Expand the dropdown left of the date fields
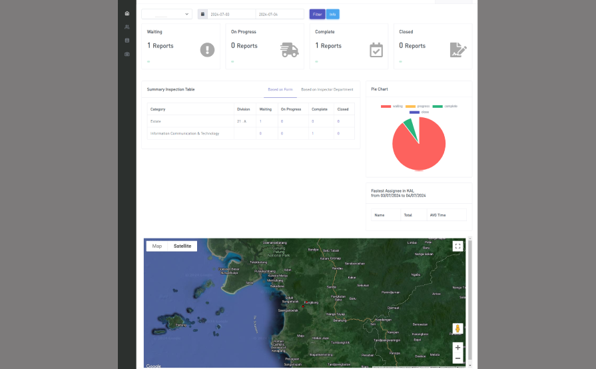The width and height of the screenshot is (596, 369). (x=166, y=14)
